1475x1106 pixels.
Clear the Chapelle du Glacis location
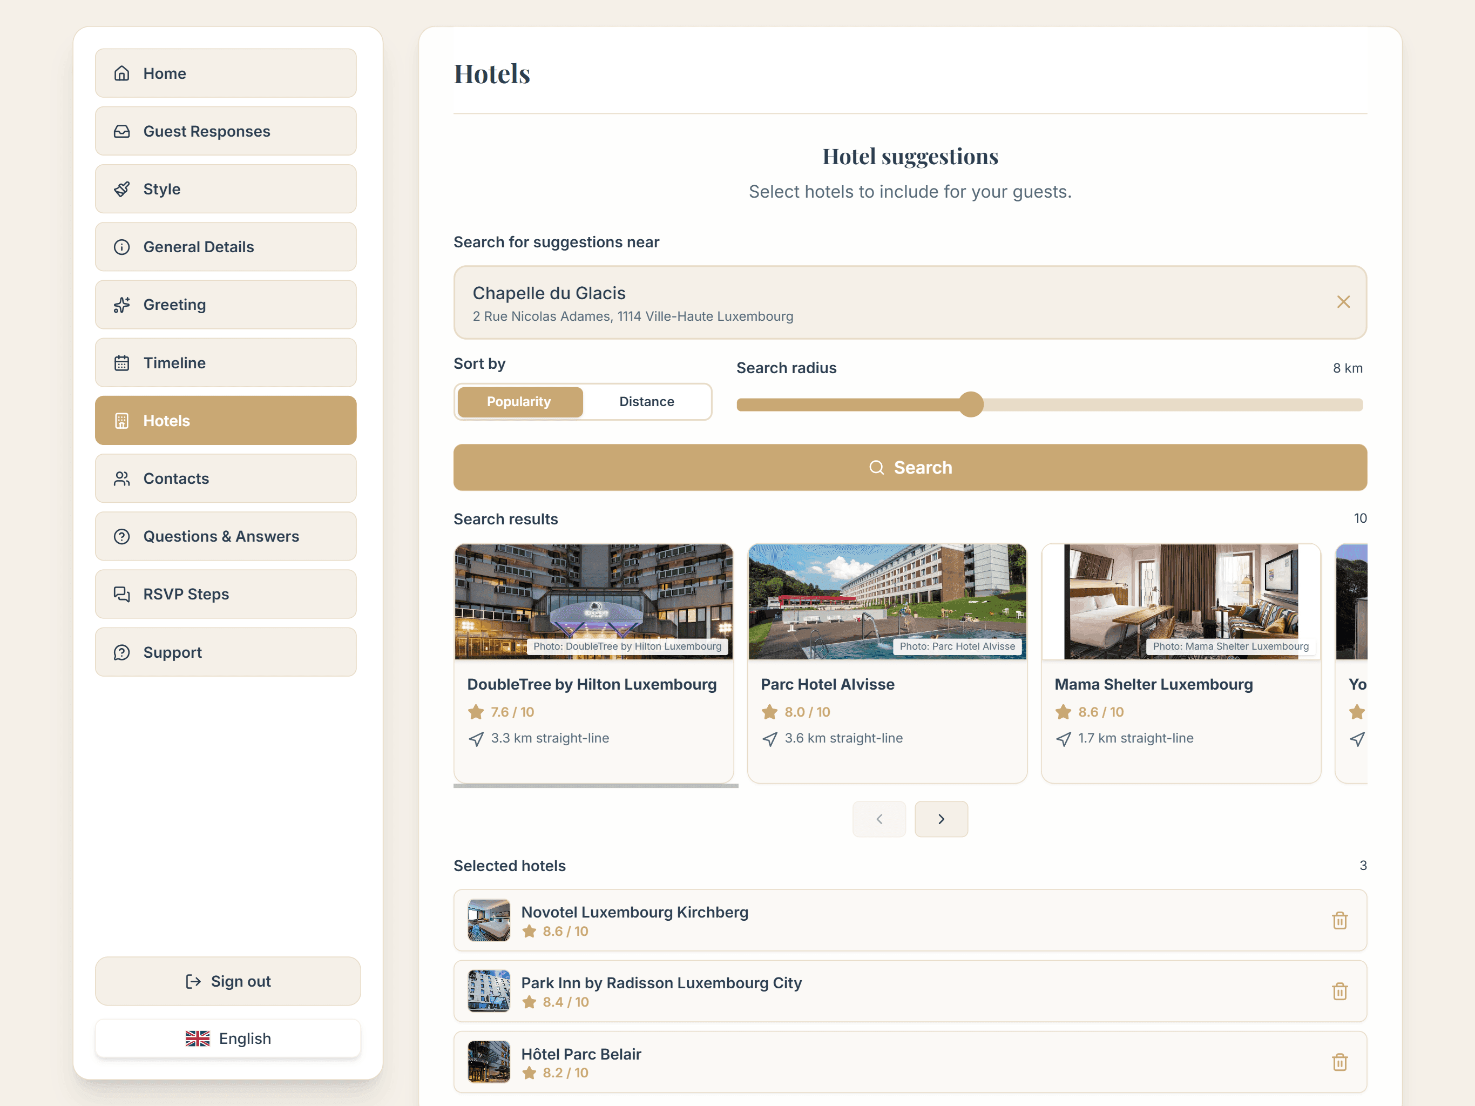pos(1343,302)
